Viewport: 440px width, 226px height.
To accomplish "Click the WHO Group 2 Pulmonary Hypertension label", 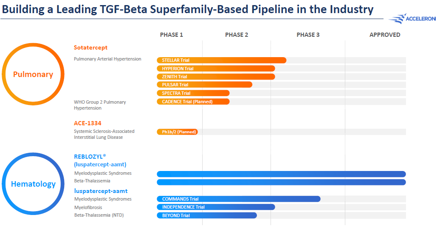I will 100,105.
